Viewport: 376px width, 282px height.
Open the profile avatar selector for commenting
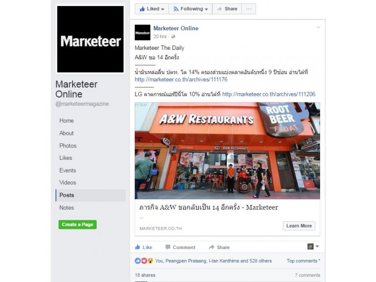click(313, 246)
